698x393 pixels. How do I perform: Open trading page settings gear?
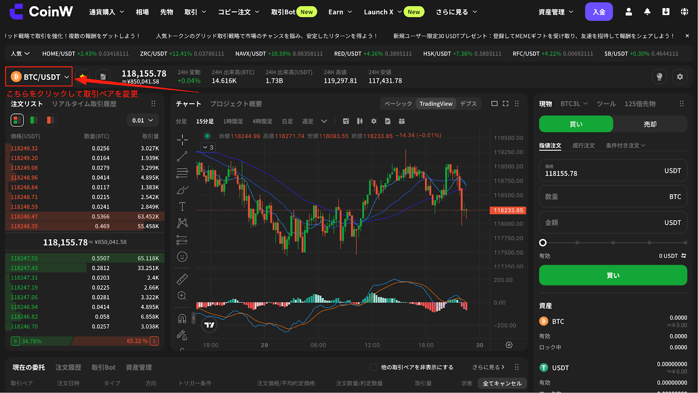pos(680,77)
